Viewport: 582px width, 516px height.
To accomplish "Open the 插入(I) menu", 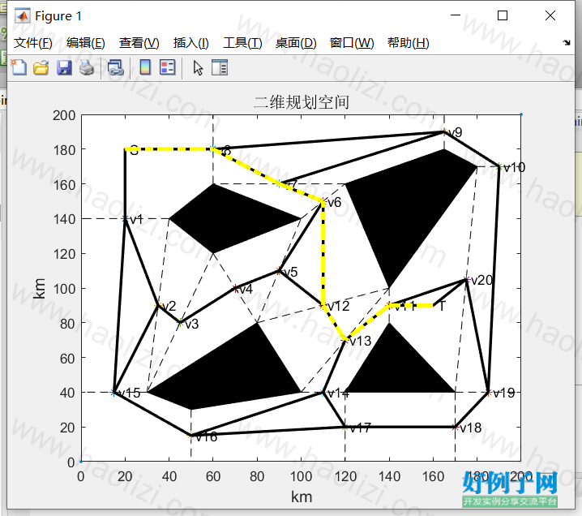I will coord(191,43).
